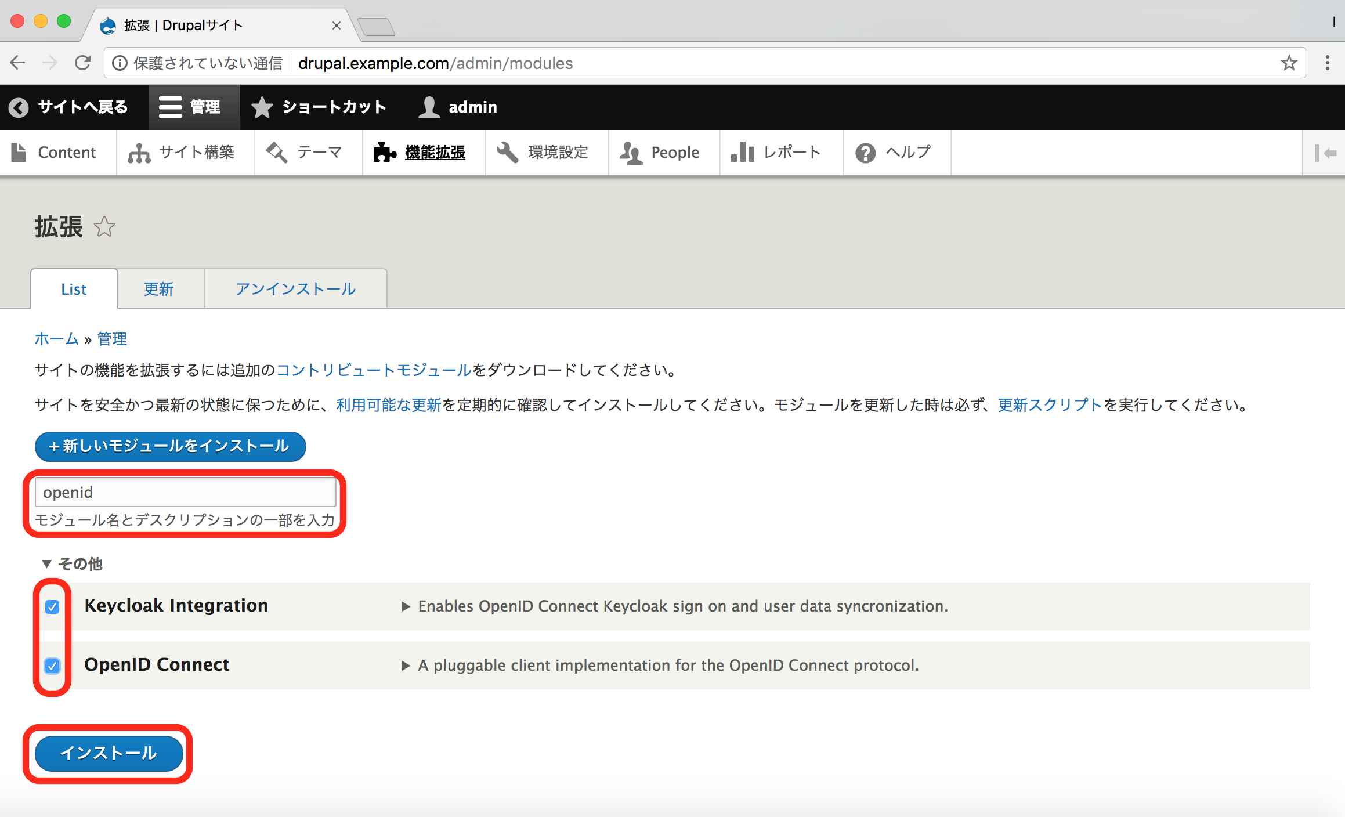Open the People admin icon

[x=631, y=153]
